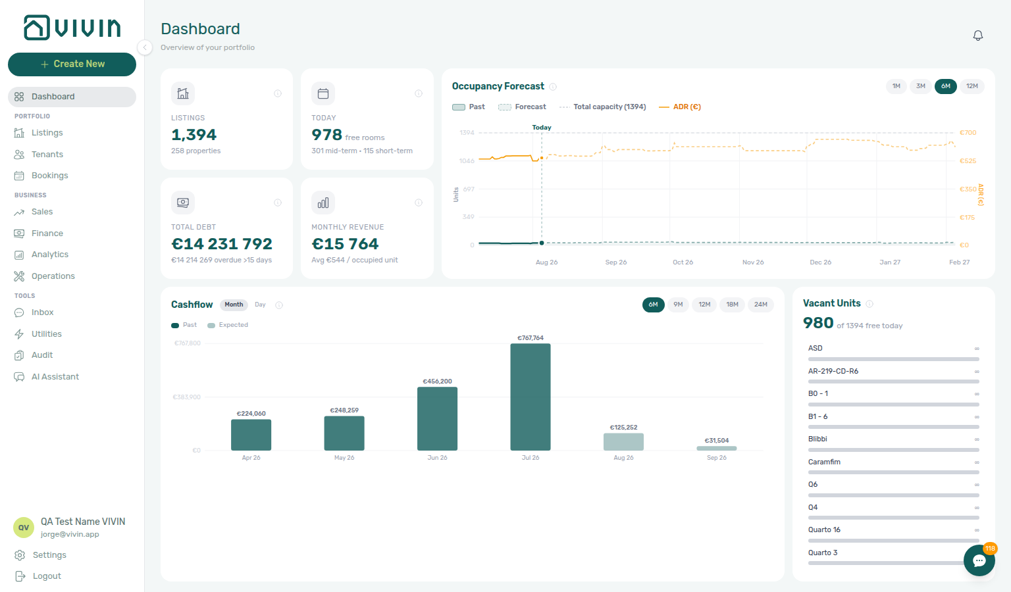1011x592 pixels.
Task: Open Utilities
Action: coord(72,334)
